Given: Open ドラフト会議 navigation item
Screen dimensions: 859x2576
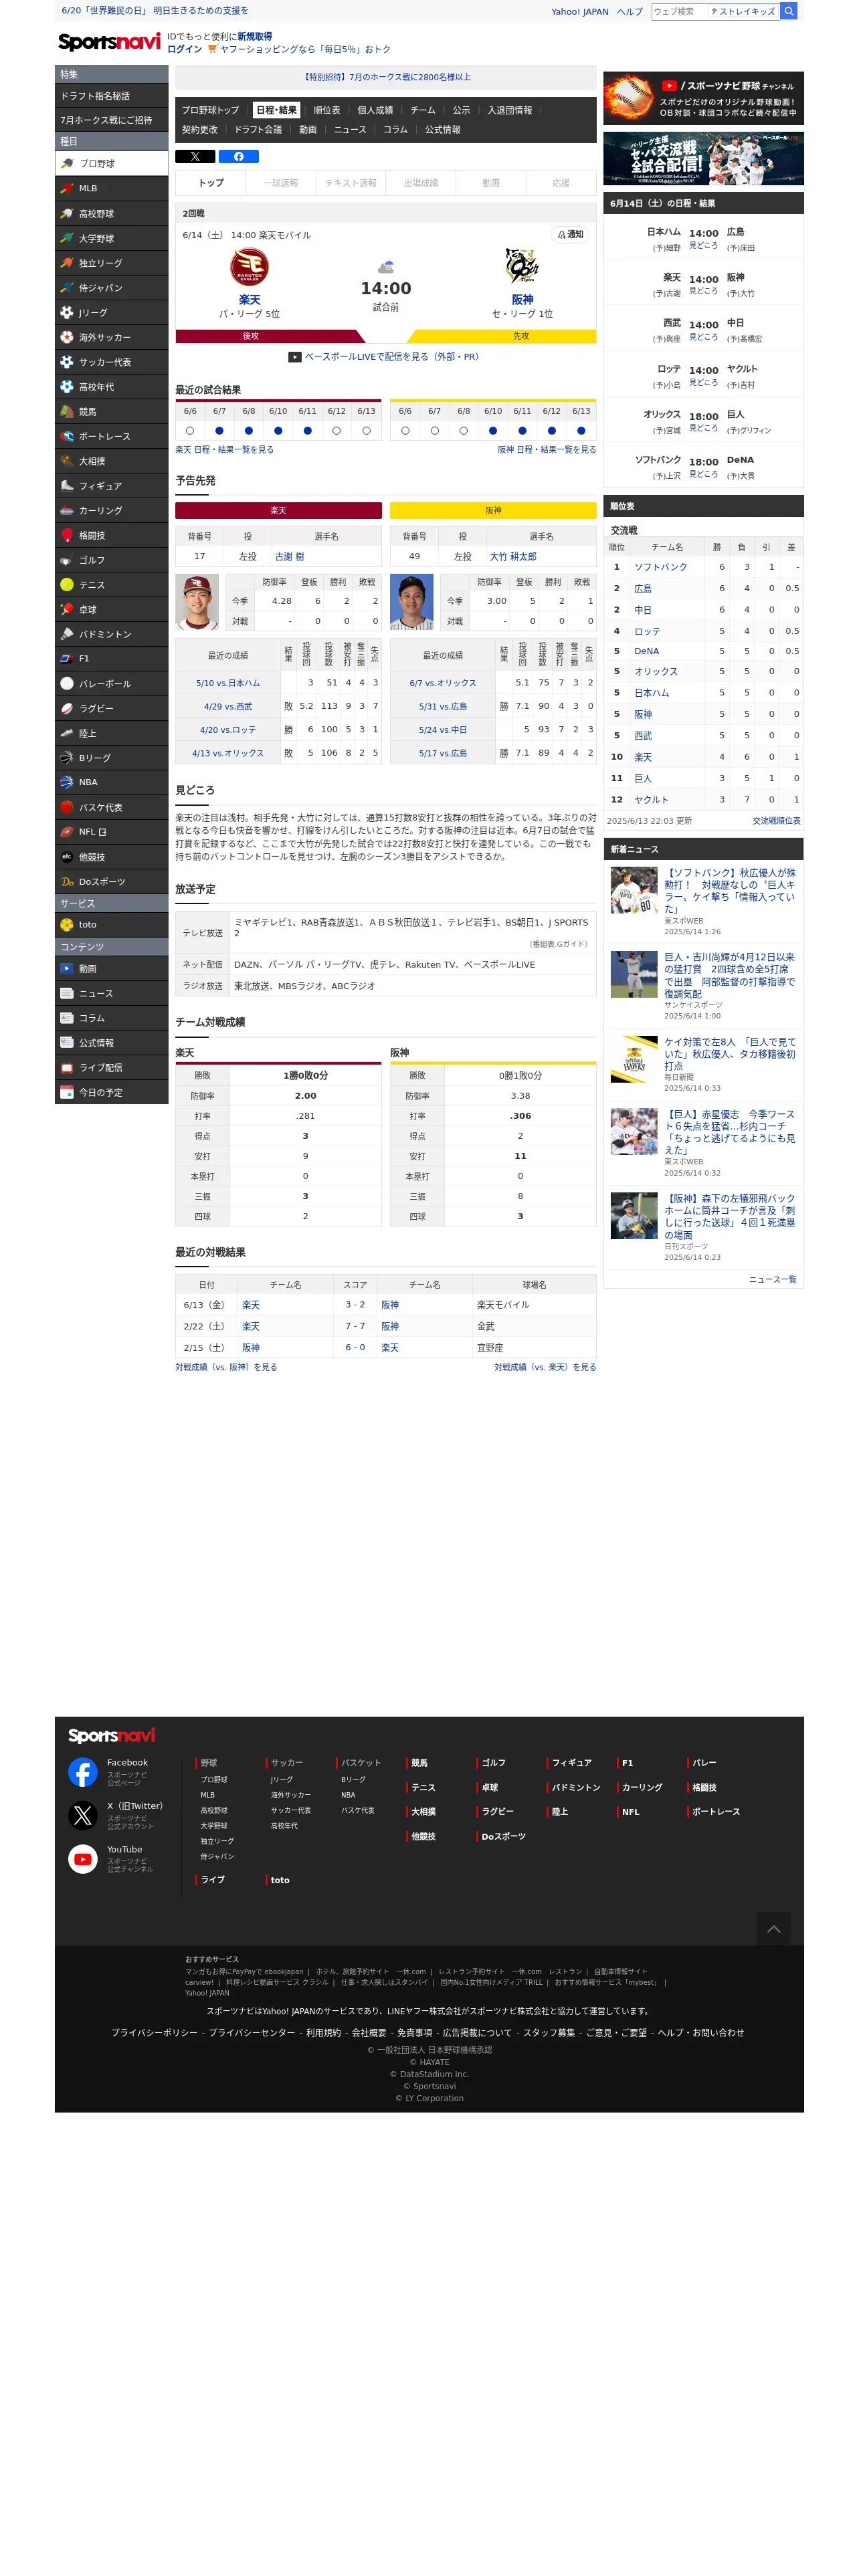Looking at the screenshot, I should (258, 130).
